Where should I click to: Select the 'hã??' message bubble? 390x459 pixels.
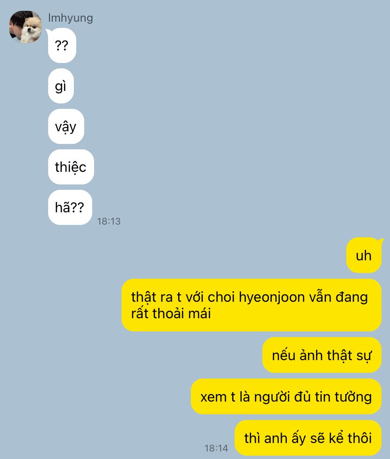point(70,208)
